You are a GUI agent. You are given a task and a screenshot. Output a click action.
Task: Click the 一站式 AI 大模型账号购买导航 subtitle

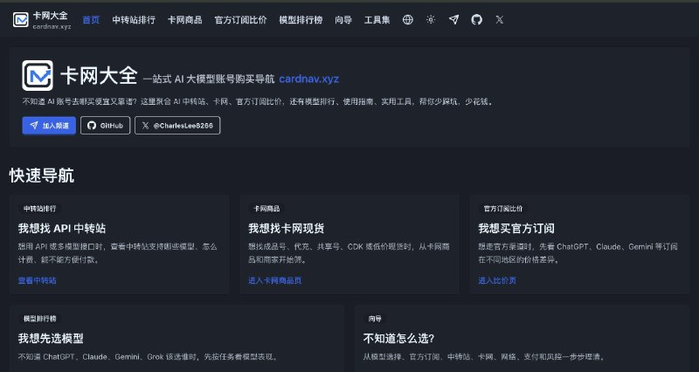click(x=209, y=79)
